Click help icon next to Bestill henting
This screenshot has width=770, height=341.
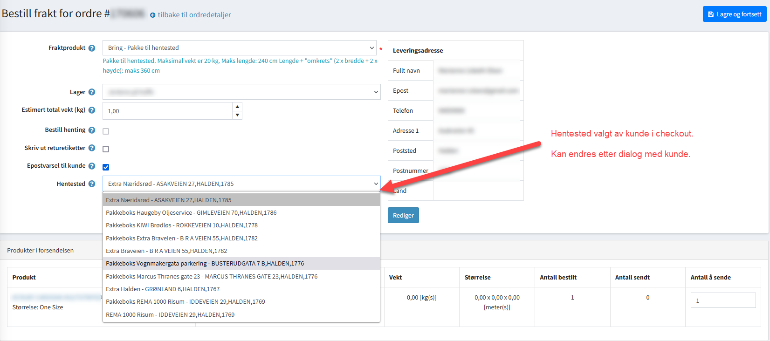92,130
